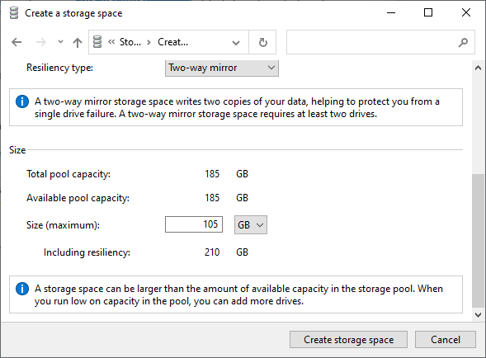Click the Cancel button
This screenshot has height=358, width=486.
click(x=446, y=339)
